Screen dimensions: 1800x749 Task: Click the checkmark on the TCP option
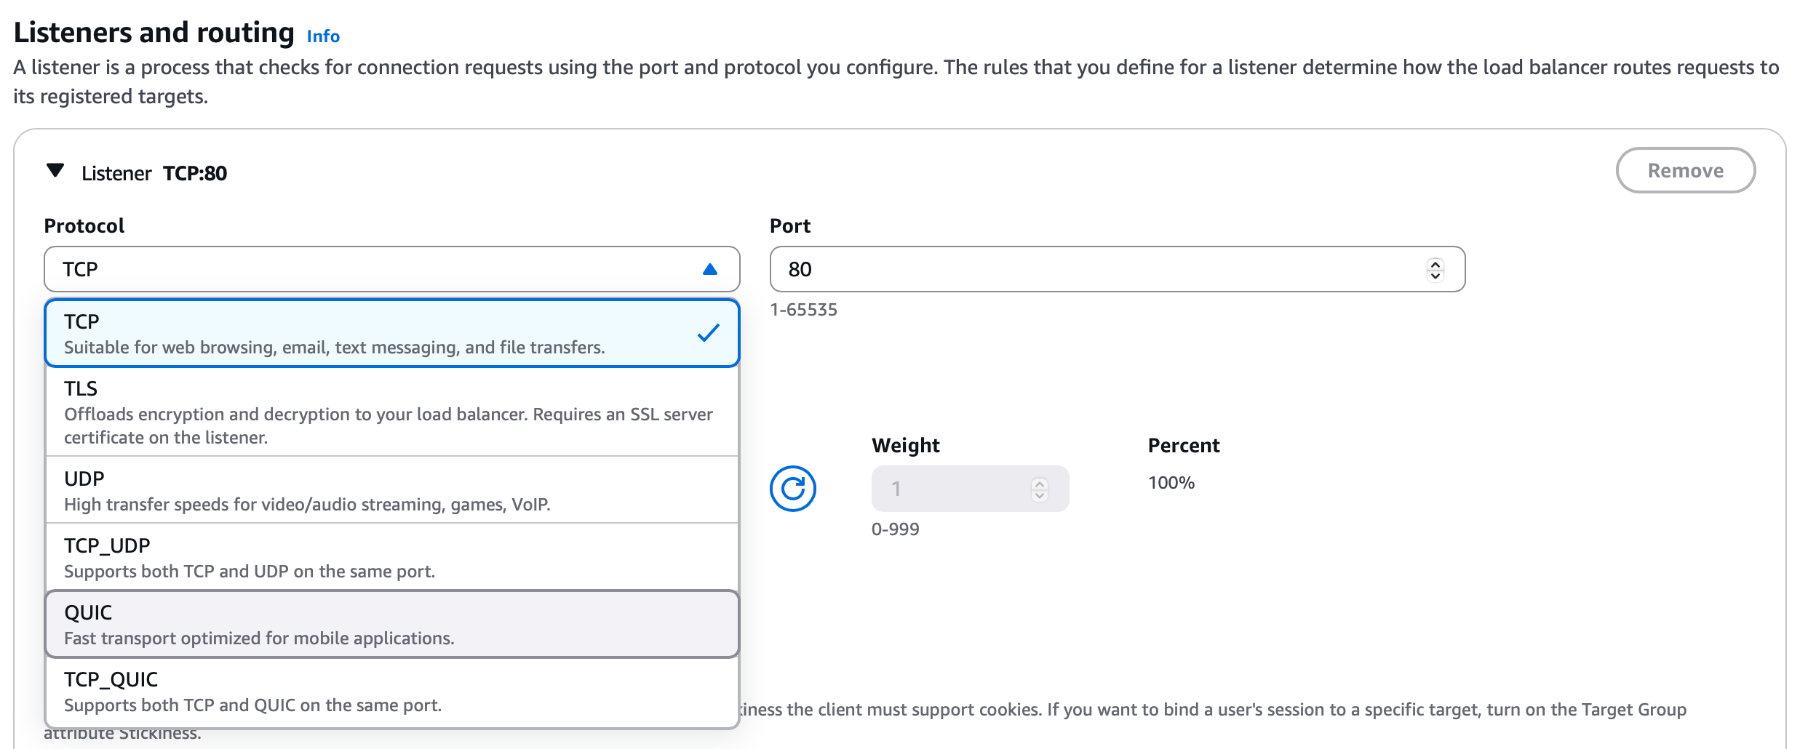click(x=708, y=333)
